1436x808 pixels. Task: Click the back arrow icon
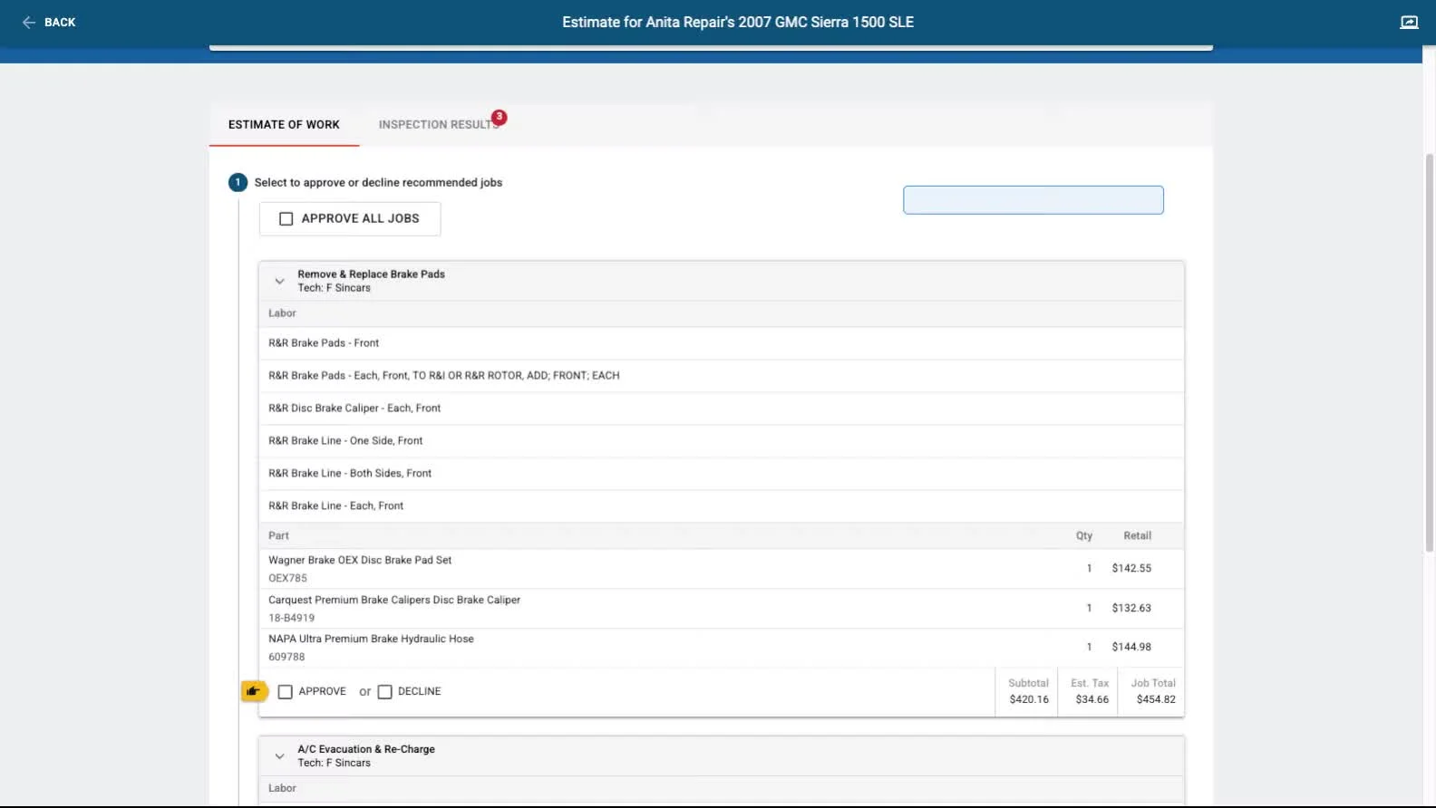(29, 22)
